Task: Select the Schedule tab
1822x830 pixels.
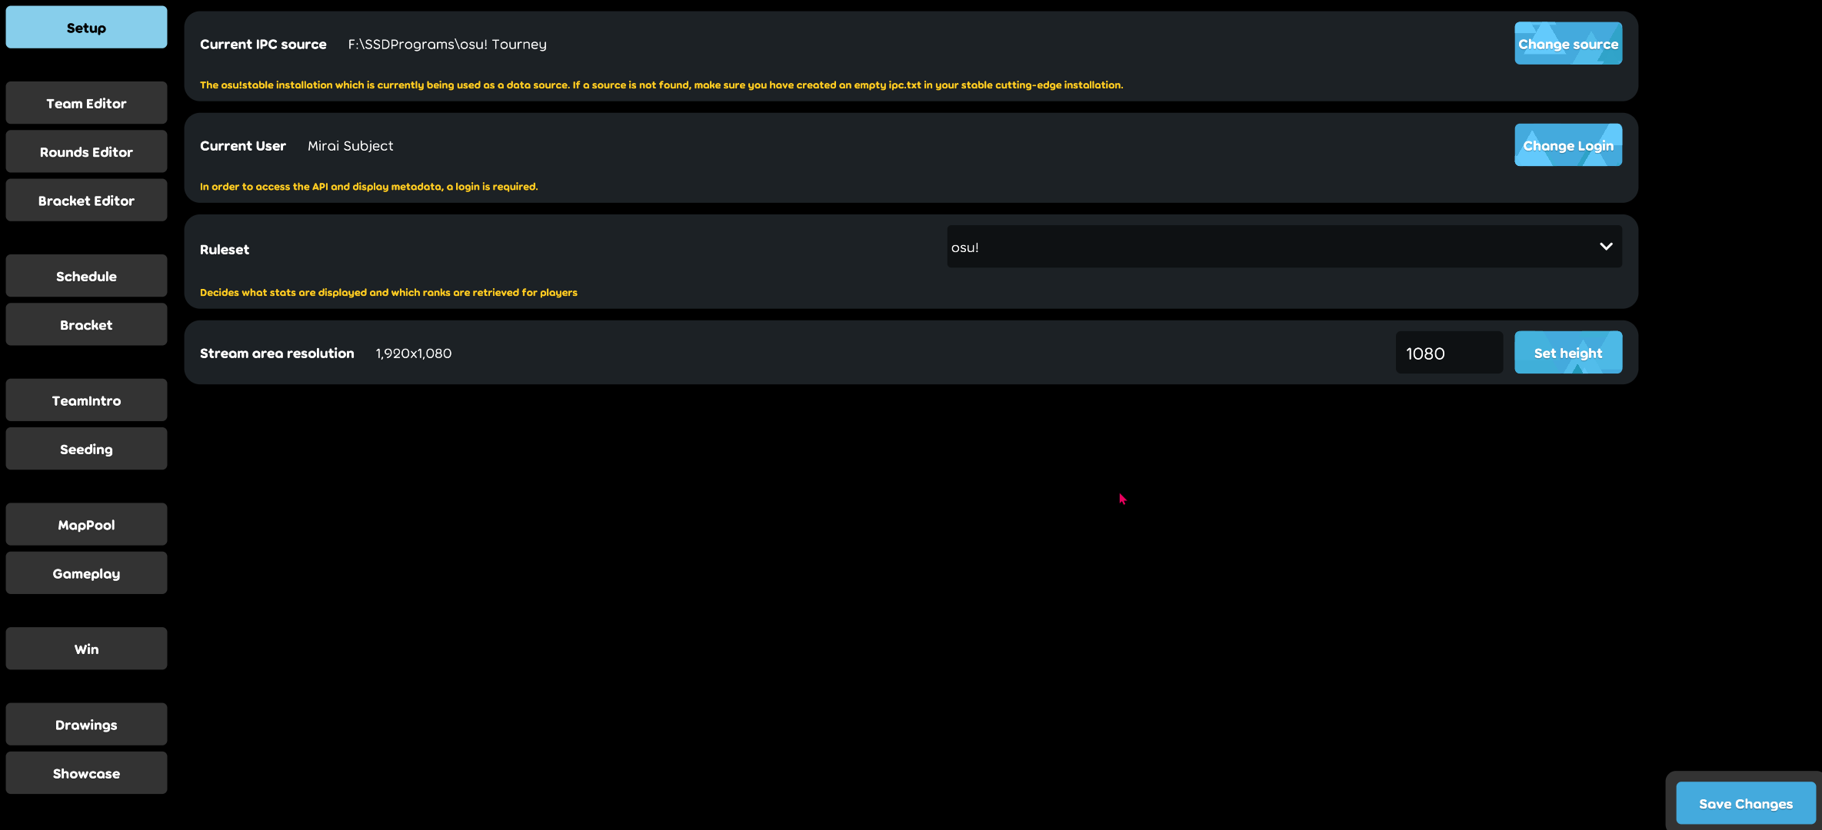Action: pos(86,275)
